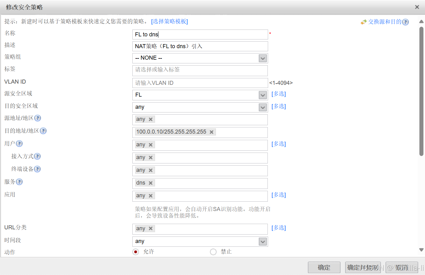The image size is (425, 275).
Task: Remove the any tag from 用户 field
Action: (151, 145)
